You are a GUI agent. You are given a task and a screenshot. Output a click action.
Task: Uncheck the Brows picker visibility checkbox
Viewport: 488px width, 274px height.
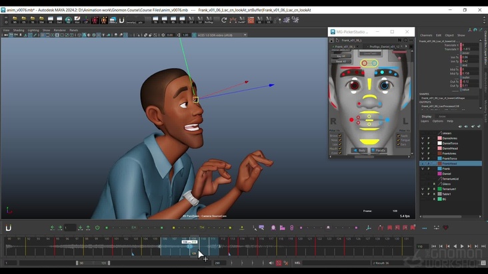point(340,136)
